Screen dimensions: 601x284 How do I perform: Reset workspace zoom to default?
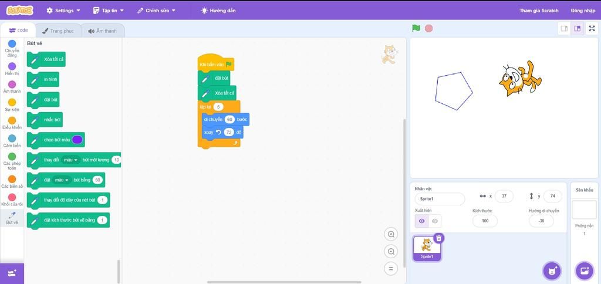pyautogui.click(x=391, y=269)
